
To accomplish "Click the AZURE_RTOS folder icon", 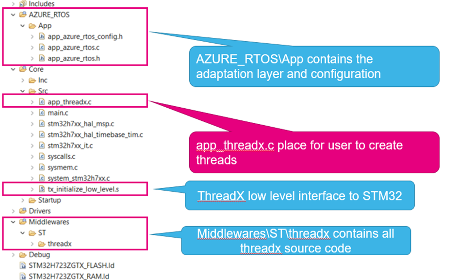I will point(23,15).
